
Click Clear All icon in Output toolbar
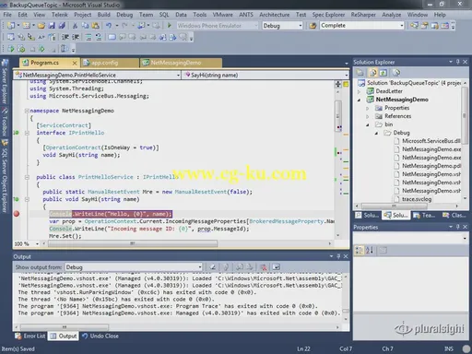click(x=264, y=267)
